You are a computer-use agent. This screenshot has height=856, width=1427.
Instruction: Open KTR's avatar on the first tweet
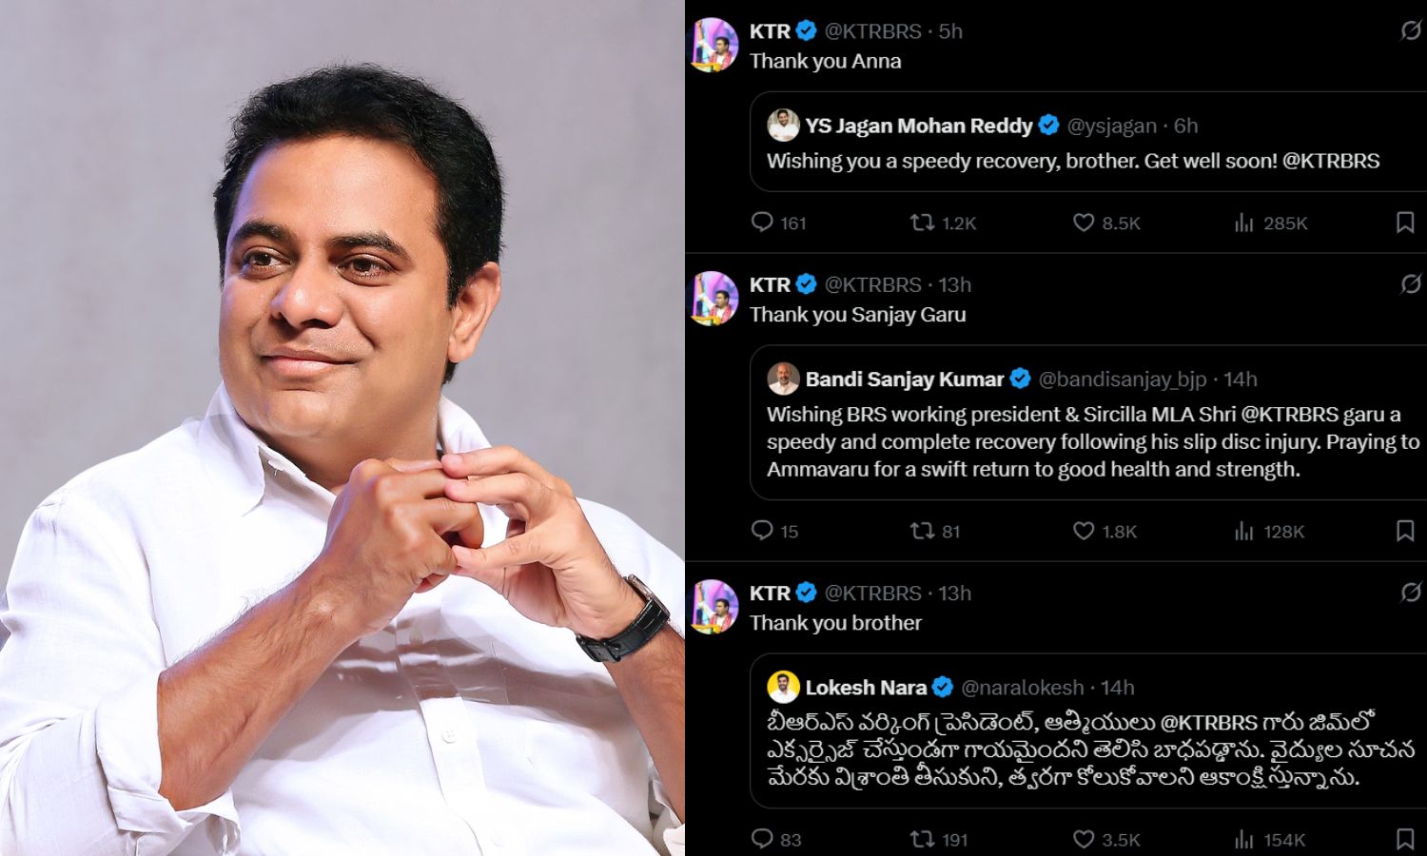pyautogui.click(x=715, y=45)
